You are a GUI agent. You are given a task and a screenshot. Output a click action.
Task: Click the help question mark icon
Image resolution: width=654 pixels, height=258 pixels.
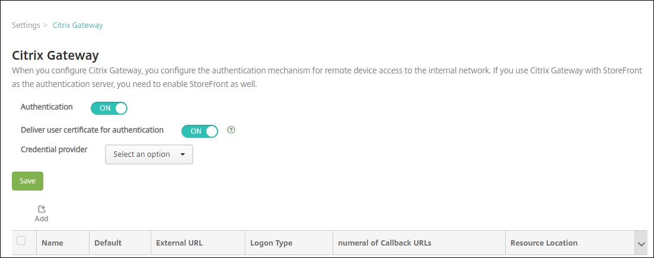point(231,130)
